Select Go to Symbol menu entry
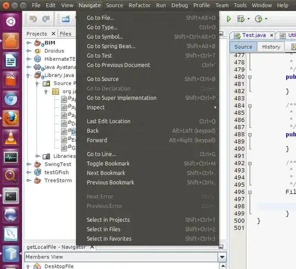296x269 pixels. [147, 37]
